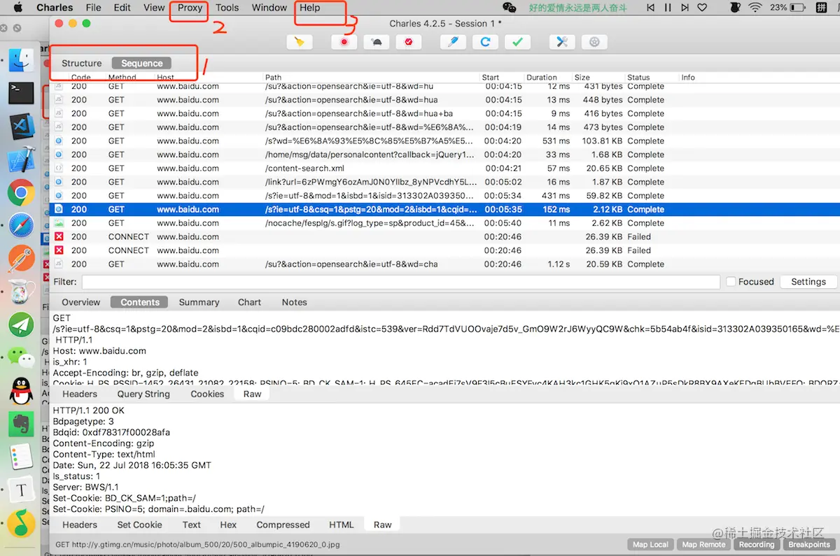Pause music from the menu bar control
Image resolution: width=840 pixels, height=556 pixels.
tap(668, 8)
